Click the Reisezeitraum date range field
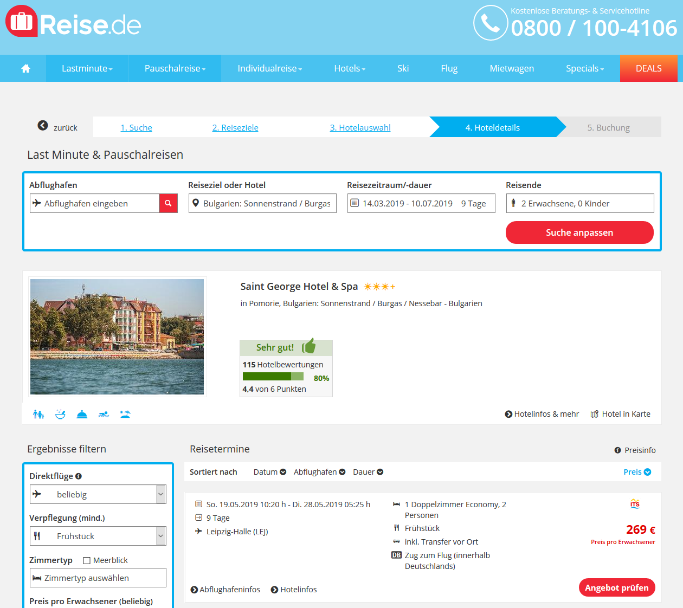Screen dimensions: 683x608 coord(421,203)
